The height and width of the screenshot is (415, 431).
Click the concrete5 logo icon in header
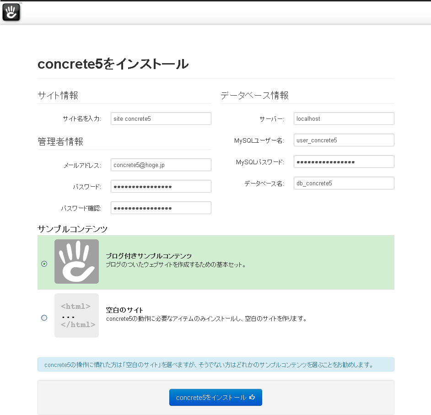coord(11,12)
